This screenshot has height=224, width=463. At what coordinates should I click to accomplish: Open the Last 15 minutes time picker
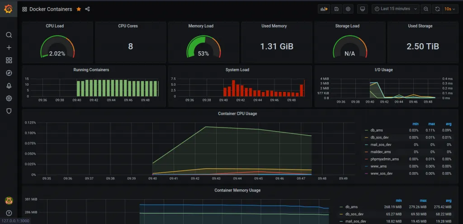point(395,9)
